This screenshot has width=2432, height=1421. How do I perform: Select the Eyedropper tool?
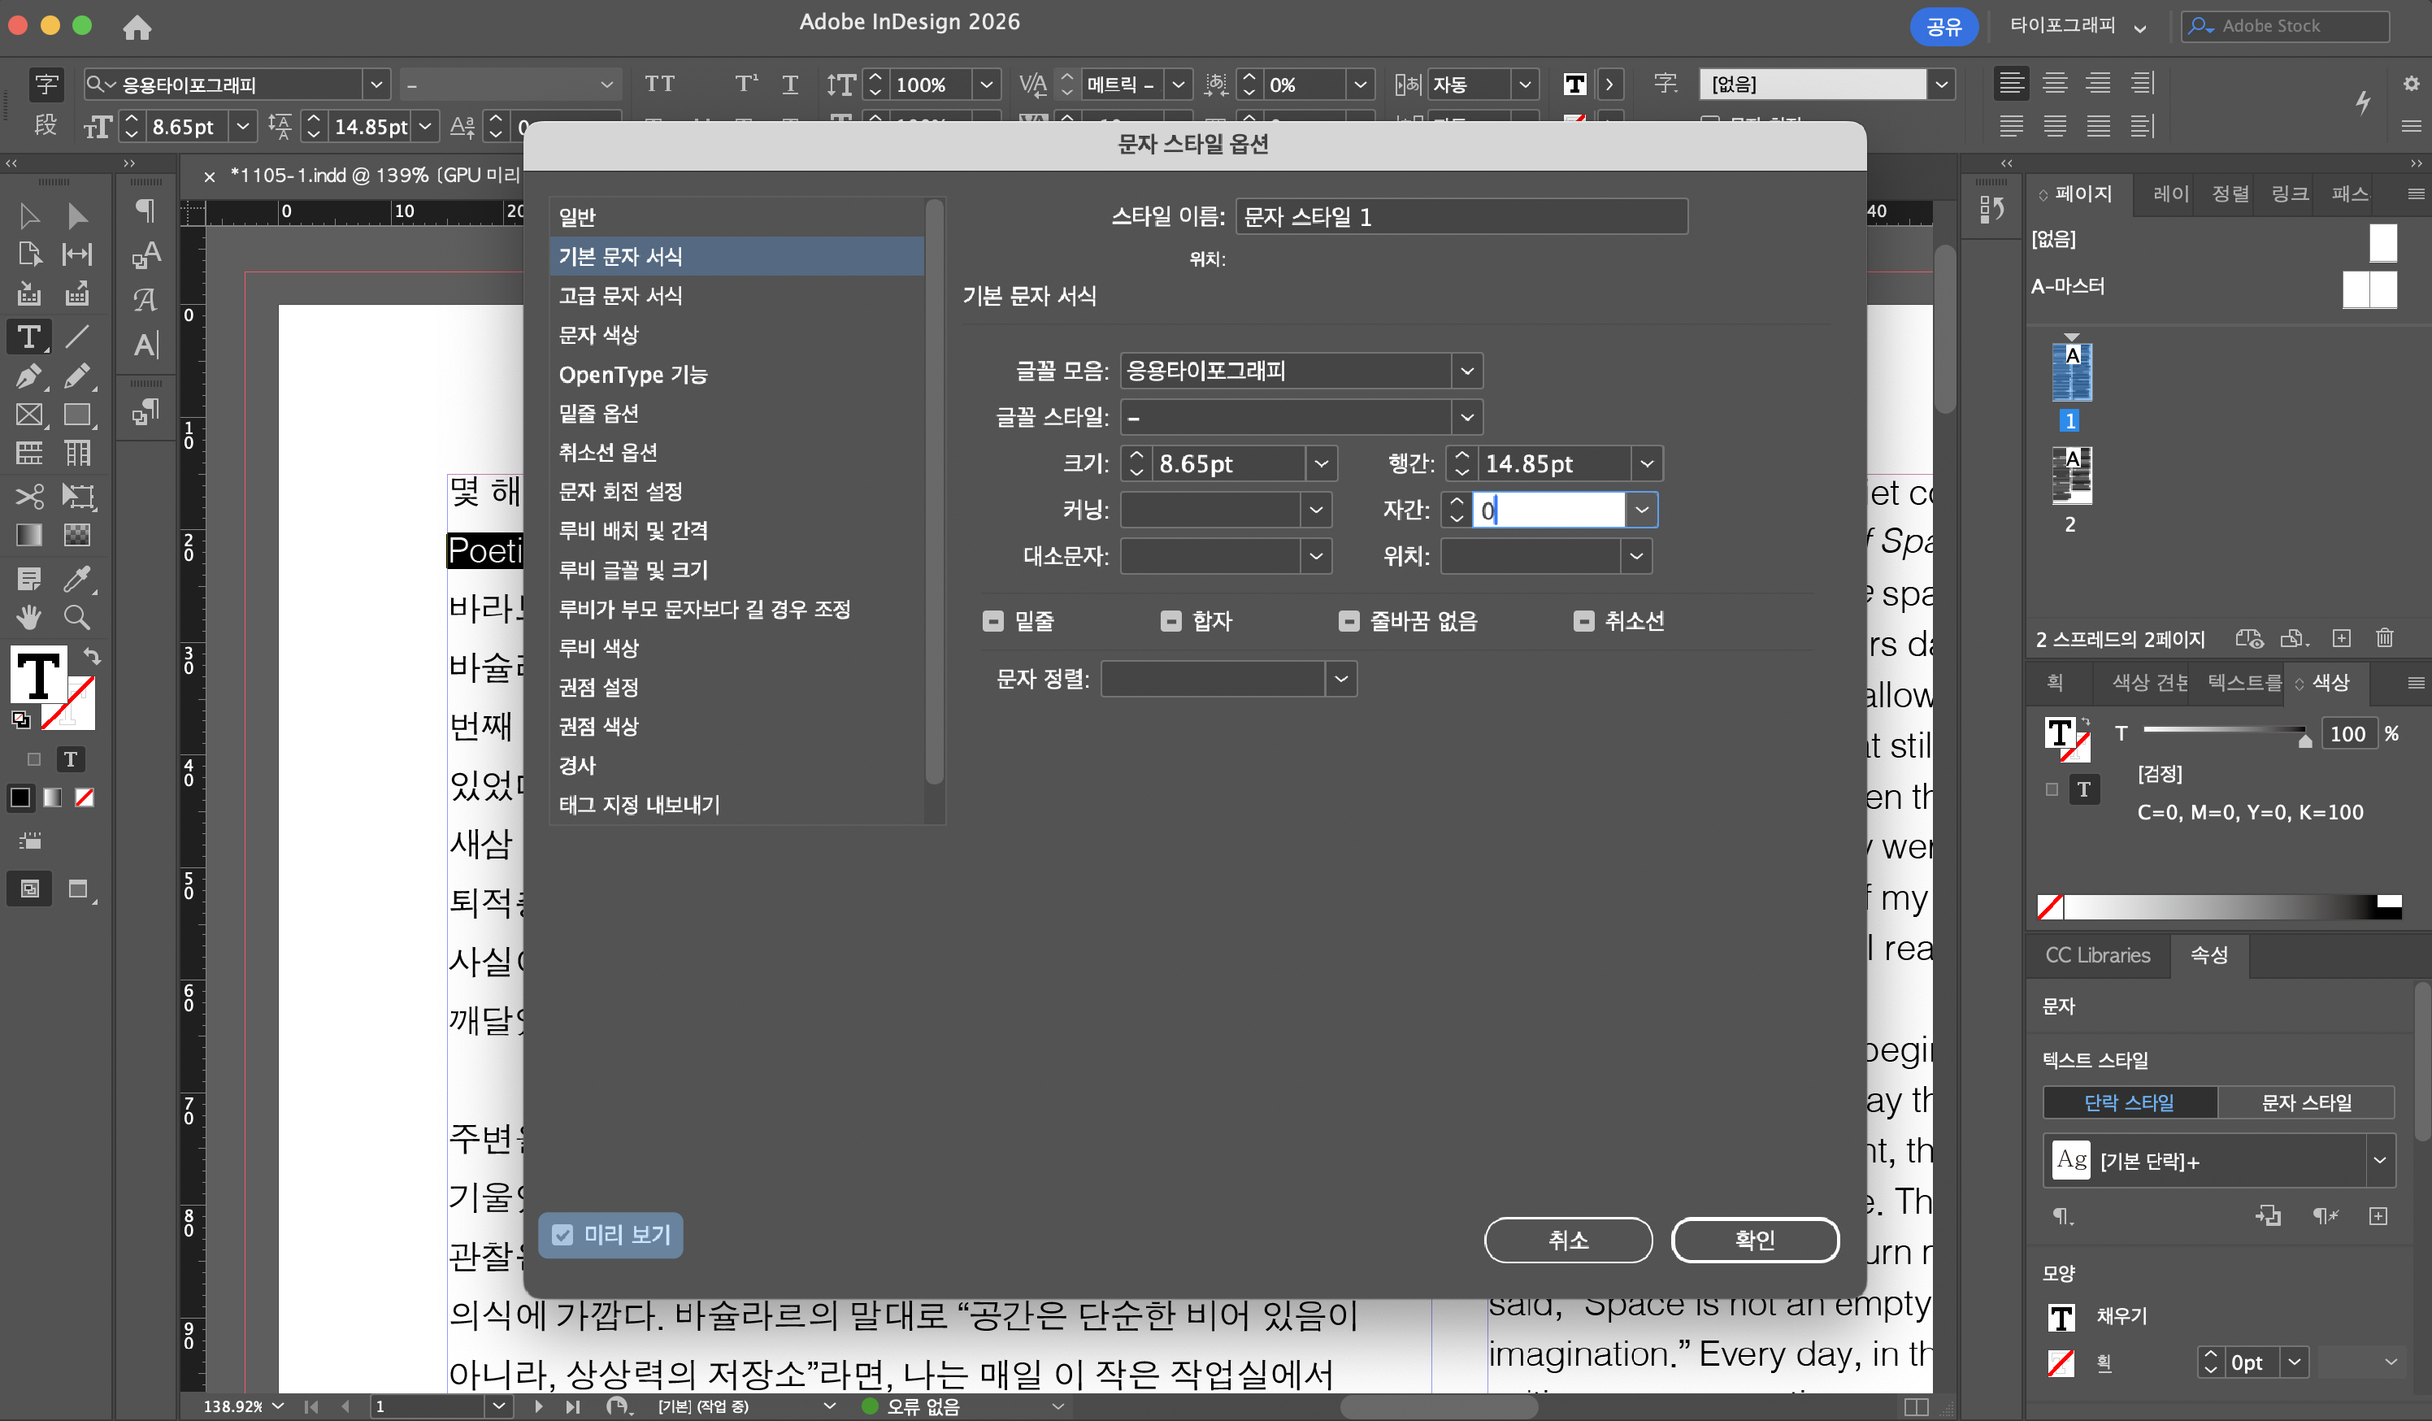pyautogui.click(x=77, y=578)
